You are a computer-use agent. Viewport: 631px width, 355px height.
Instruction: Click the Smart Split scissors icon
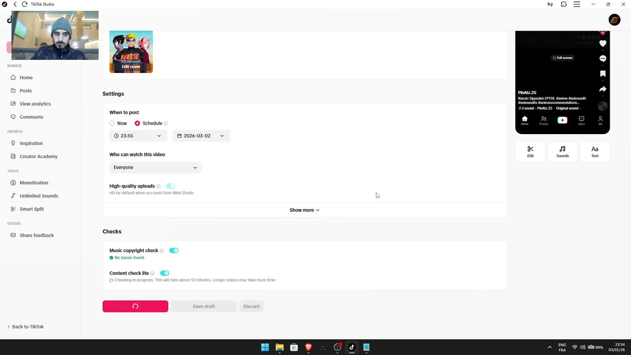[x=13, y=209]
